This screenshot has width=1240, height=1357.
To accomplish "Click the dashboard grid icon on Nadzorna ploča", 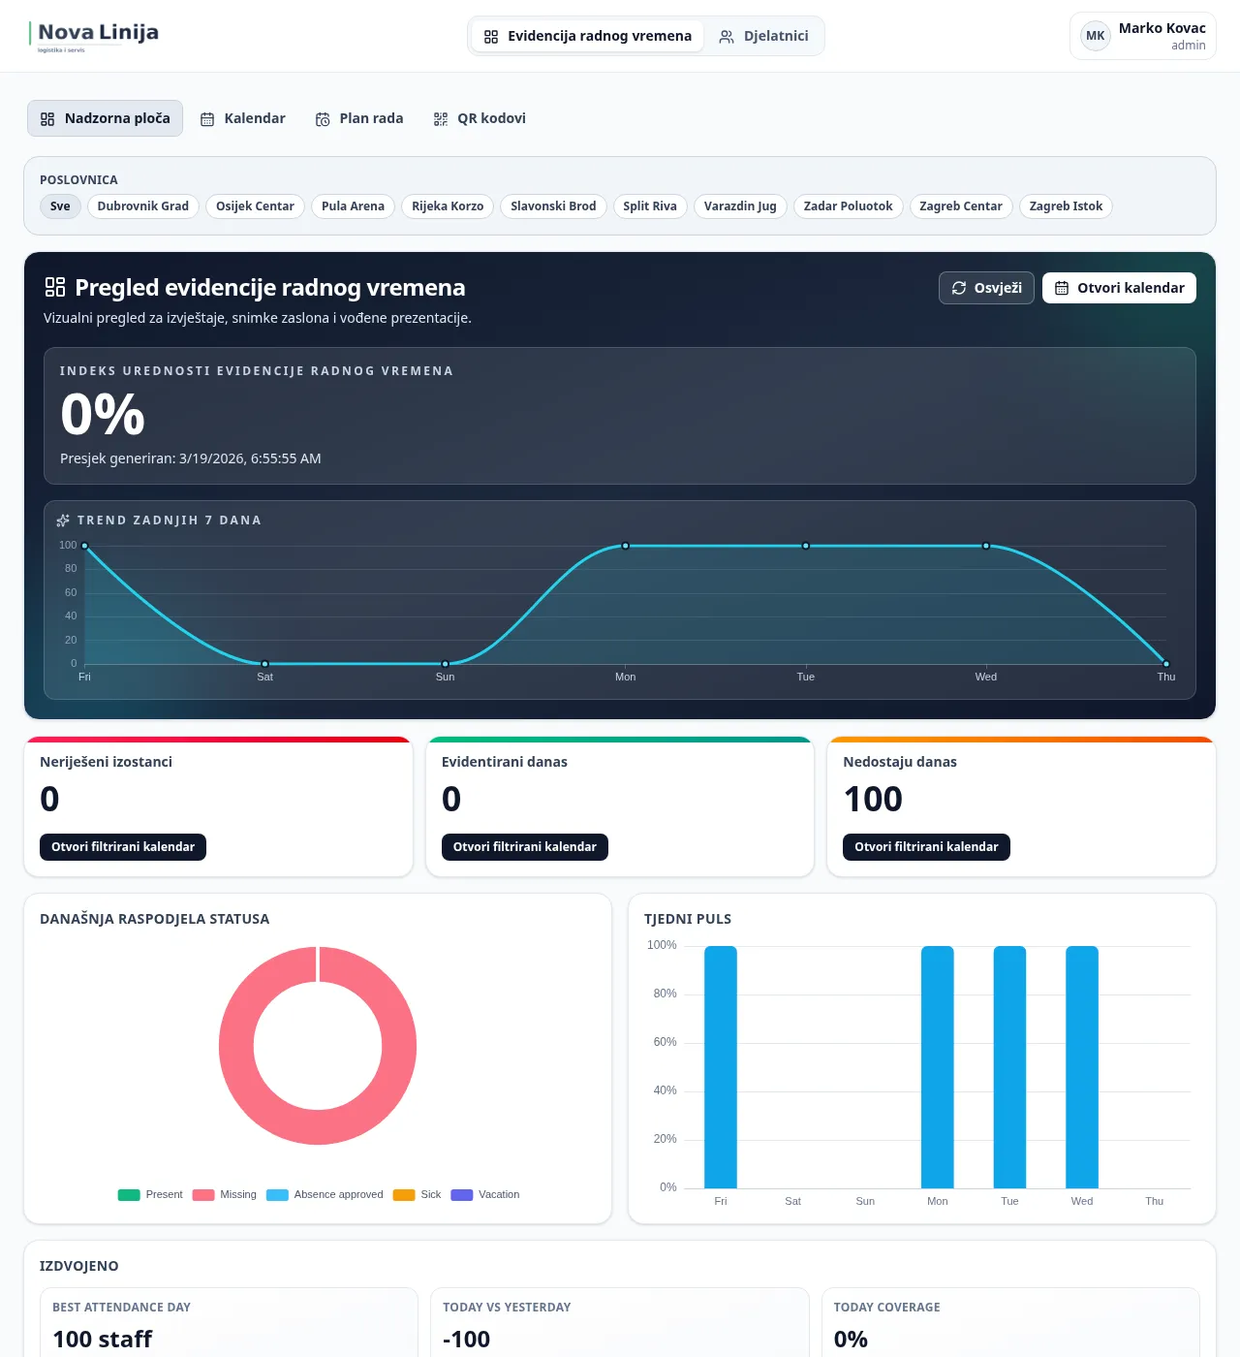I will pos(46,118).
